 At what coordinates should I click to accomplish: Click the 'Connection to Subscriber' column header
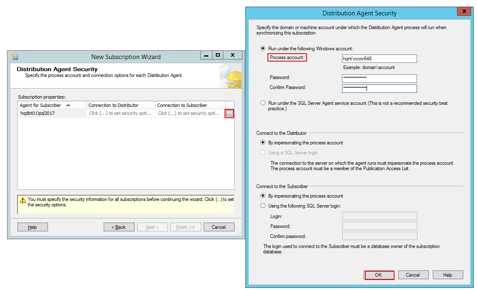(x=183, y=105)
